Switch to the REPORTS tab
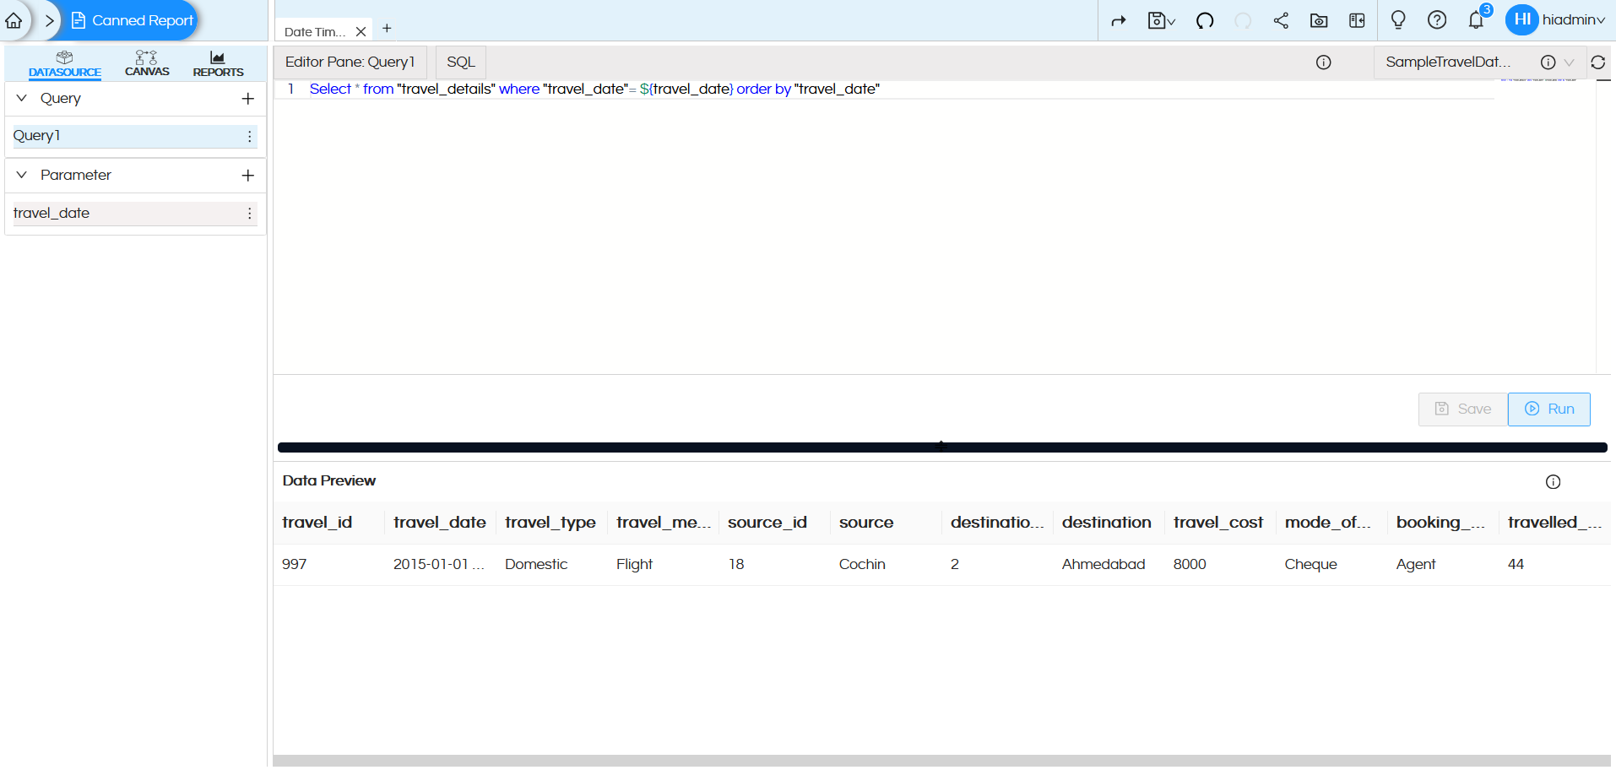1616x770 pixels. point(217,62)
